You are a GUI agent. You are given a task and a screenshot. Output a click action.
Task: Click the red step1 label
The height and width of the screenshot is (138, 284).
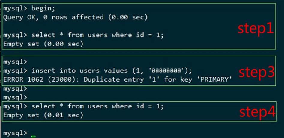coord(256,29)
